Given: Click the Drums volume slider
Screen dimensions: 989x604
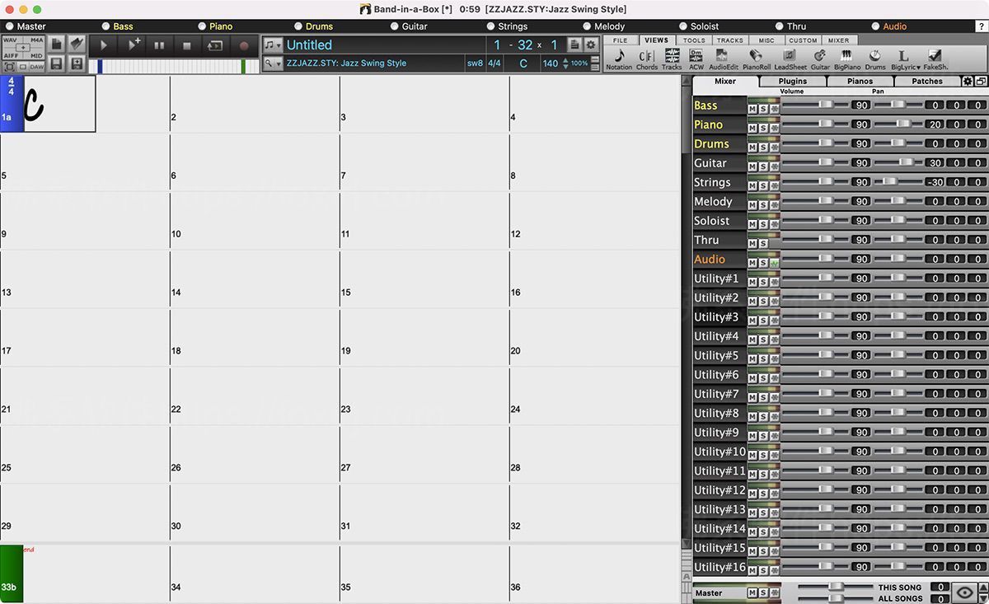Looking at the screenshot, I should [x=825, y=143].
